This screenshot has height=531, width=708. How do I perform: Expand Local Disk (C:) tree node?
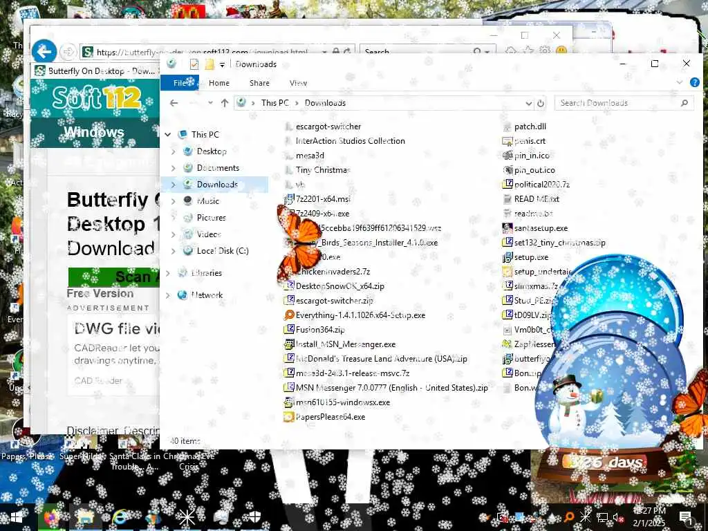coord(174,250)
